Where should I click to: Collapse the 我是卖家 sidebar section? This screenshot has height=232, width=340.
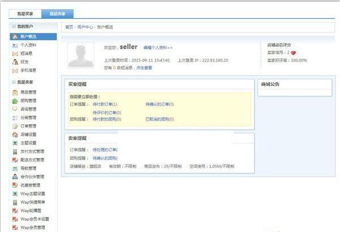tap(14, 82)
